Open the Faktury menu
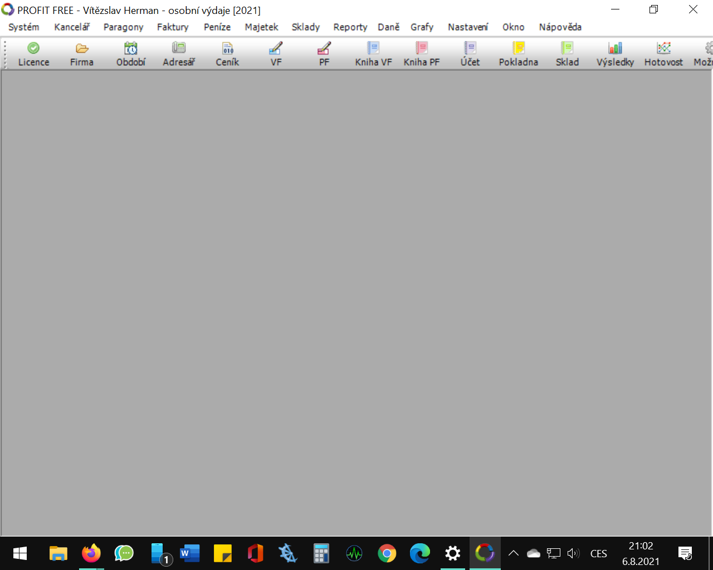Image resolution: width=713 pixels, height=570 pixels. [173, 27]
